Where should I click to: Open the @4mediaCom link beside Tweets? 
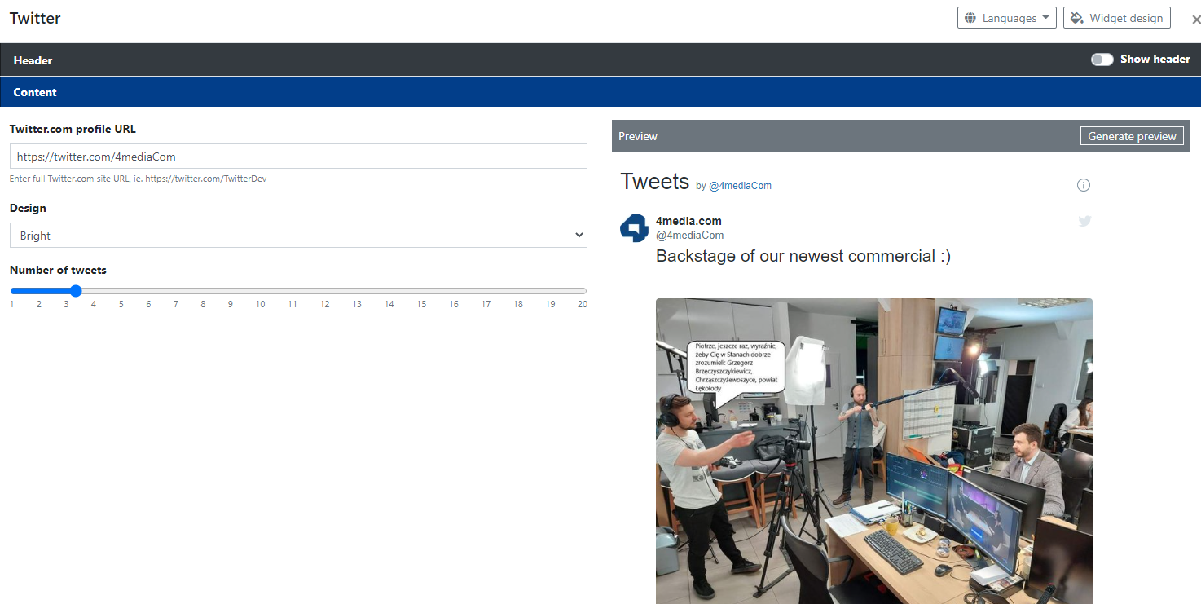[740, 186]
